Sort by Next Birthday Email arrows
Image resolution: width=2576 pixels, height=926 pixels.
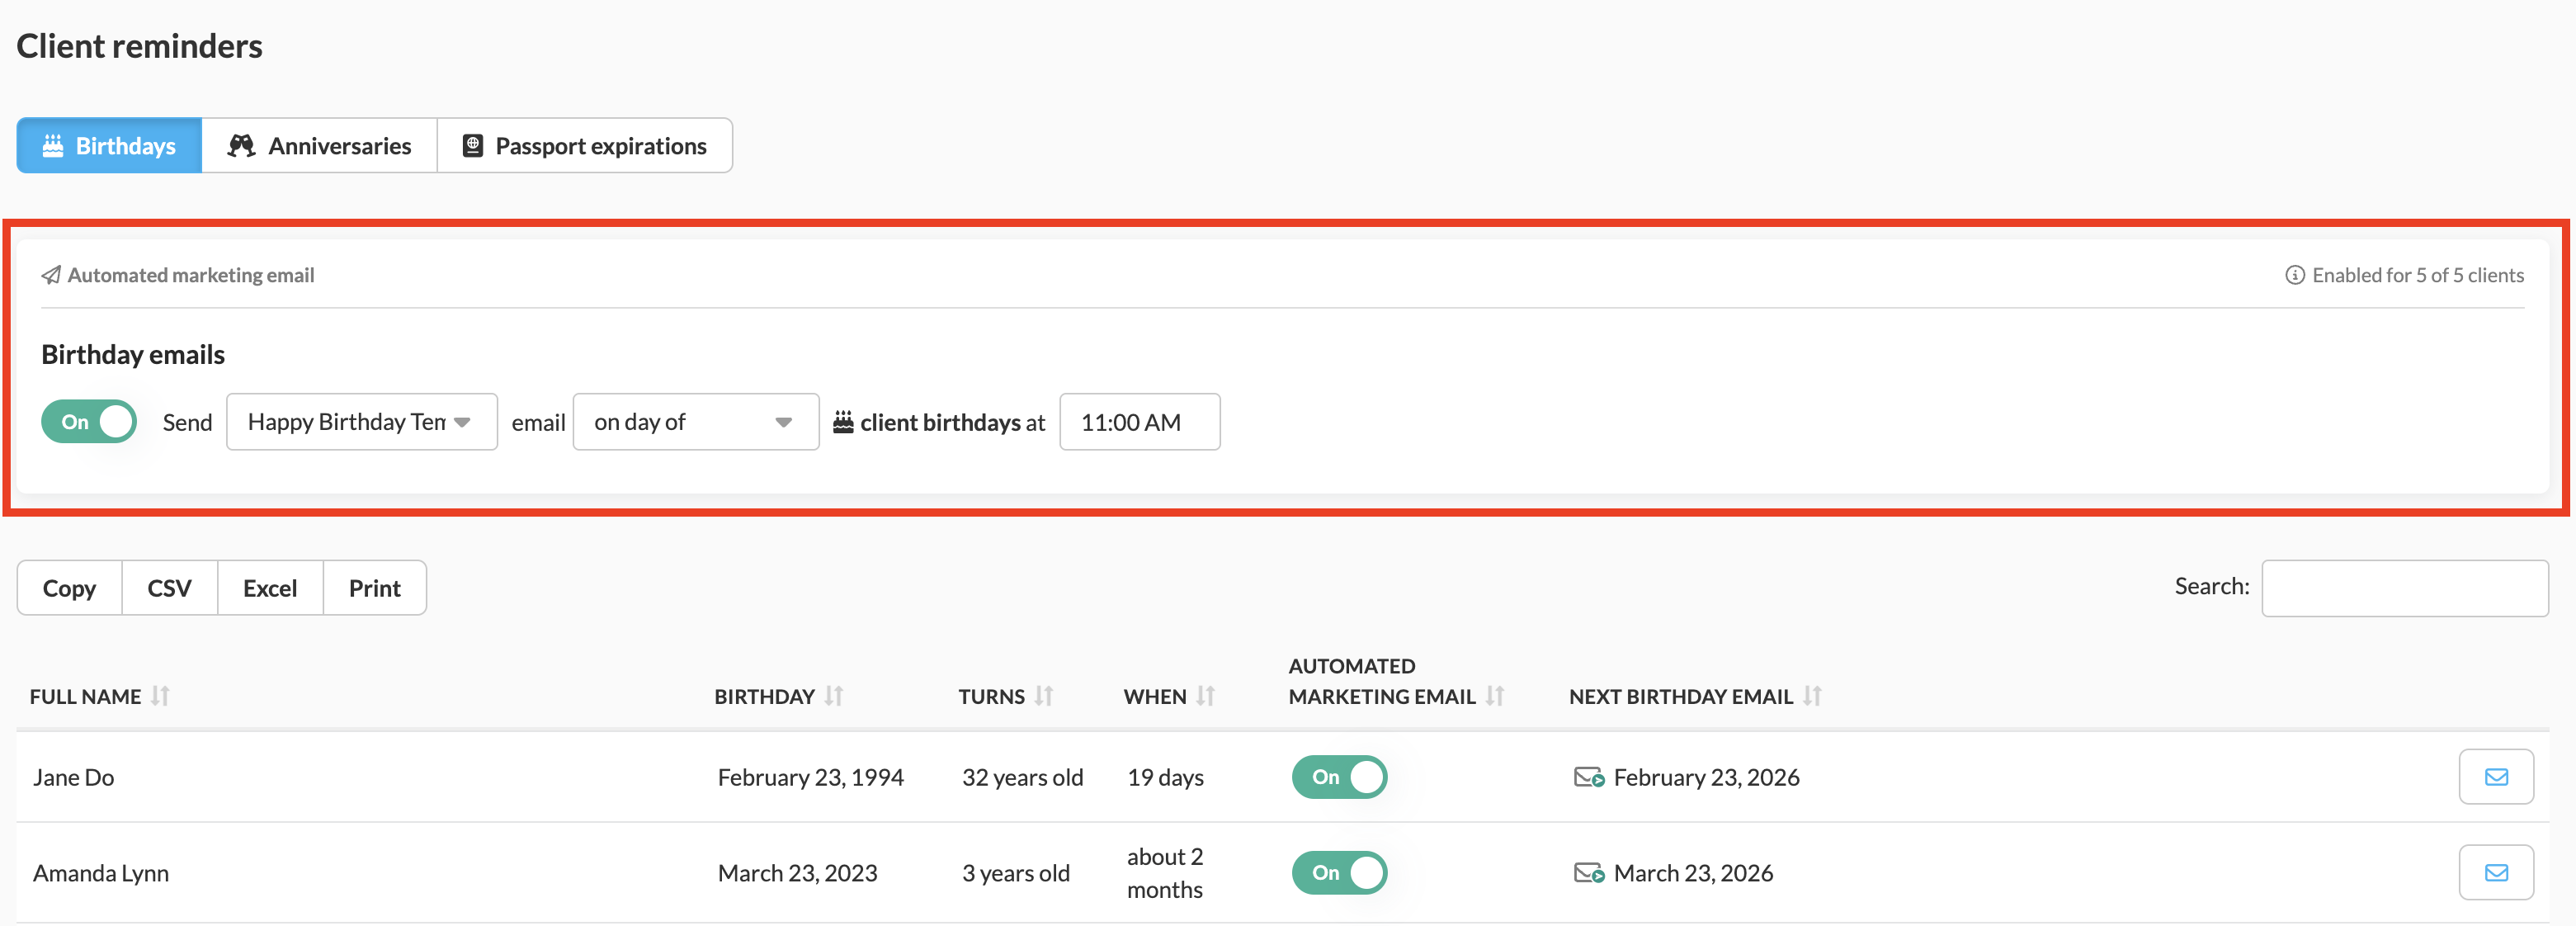point(1812,696)
